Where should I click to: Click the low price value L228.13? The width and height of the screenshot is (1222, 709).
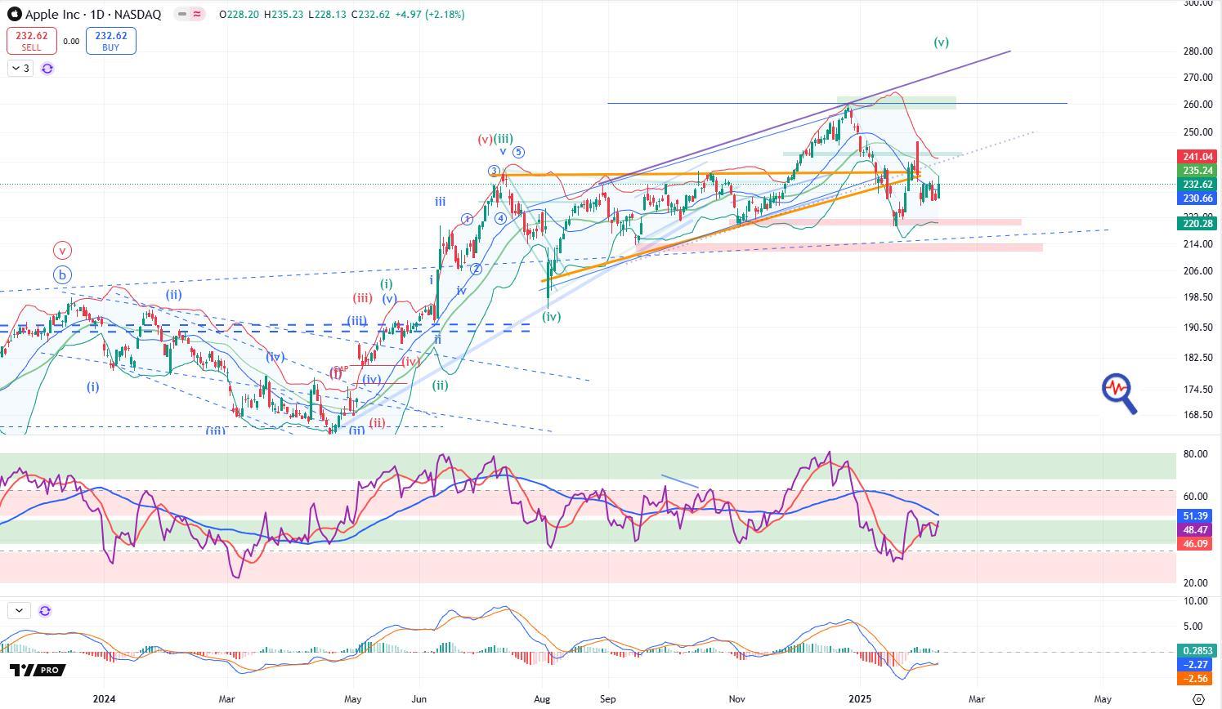[x=327, y=15]
